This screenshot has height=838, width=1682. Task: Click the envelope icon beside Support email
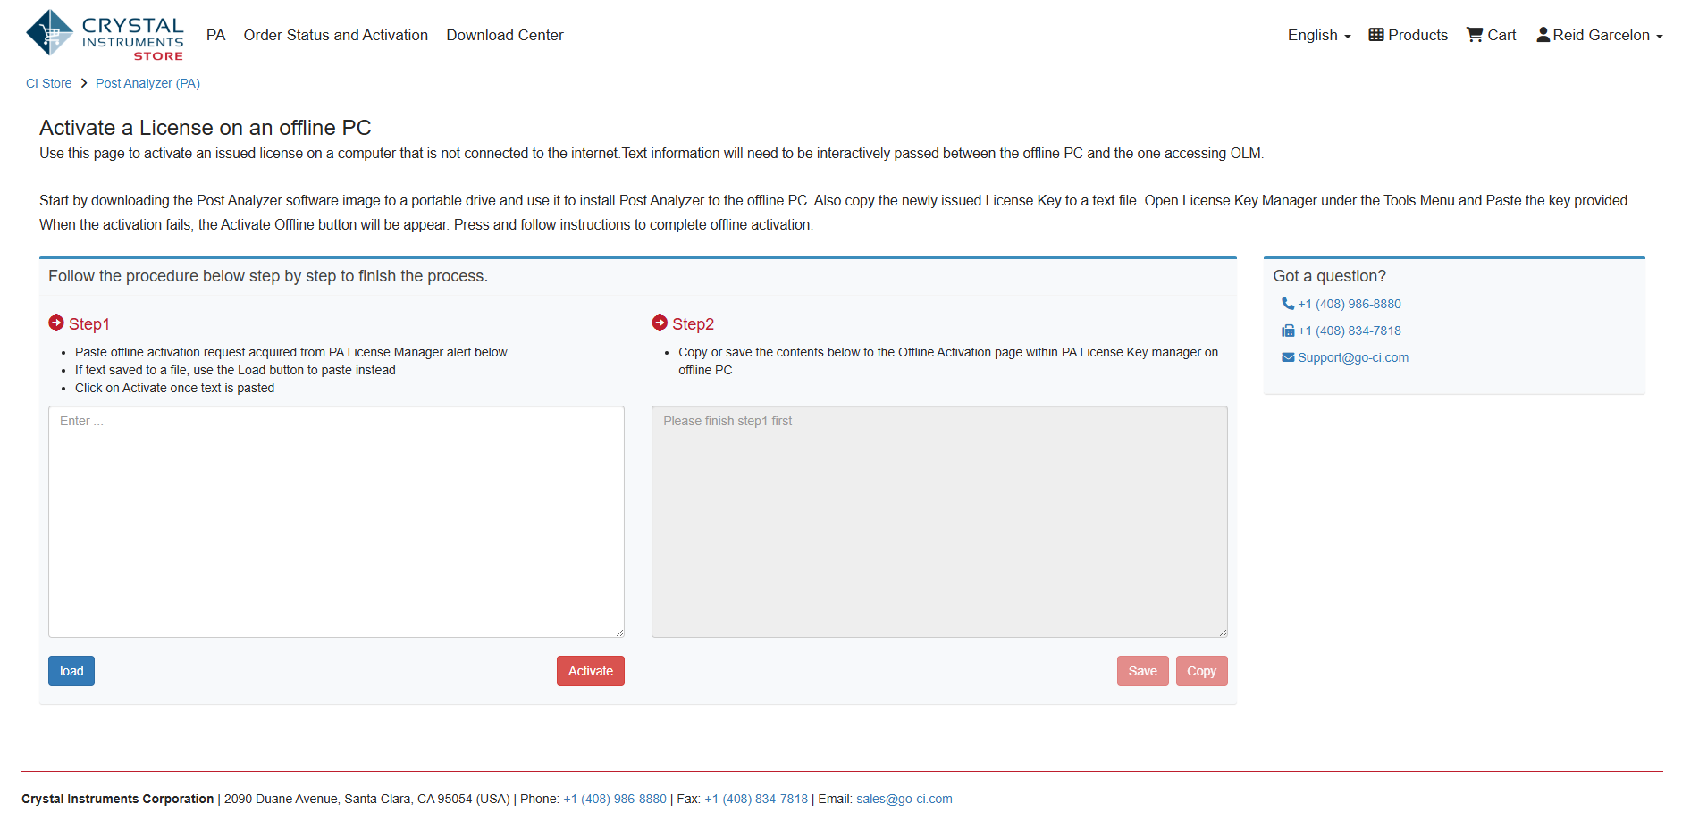click(x=1288, y=357)
